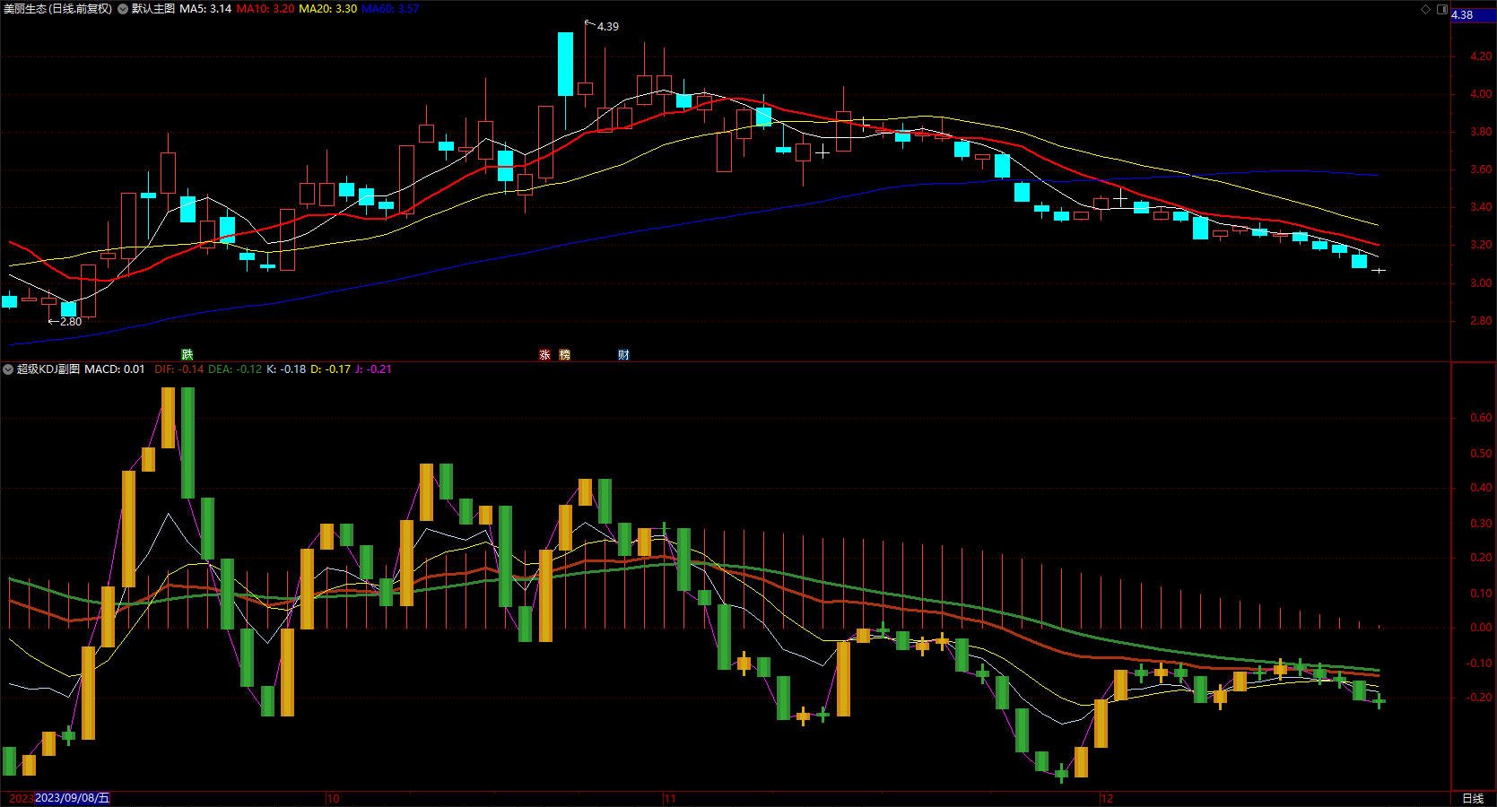Click the -0.10 KDJ axis label

pos(1479,664)
